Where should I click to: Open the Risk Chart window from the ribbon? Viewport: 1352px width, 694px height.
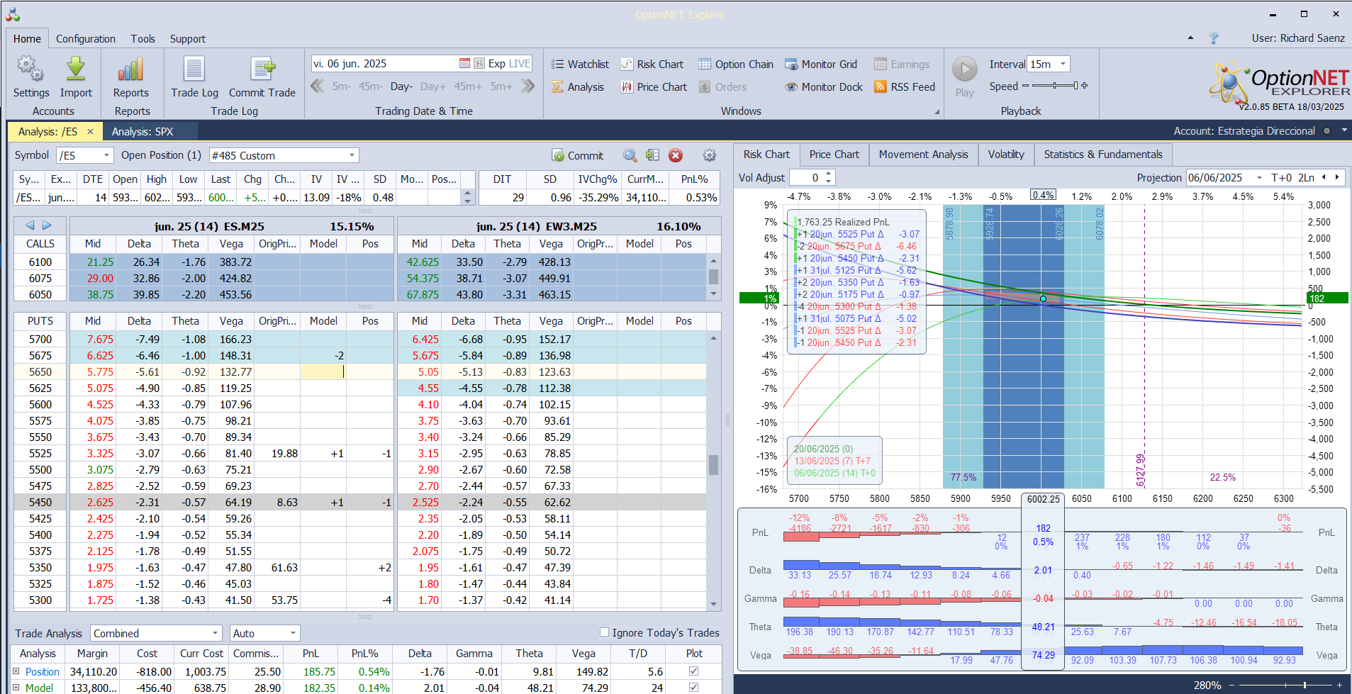[x=652, y=65]
